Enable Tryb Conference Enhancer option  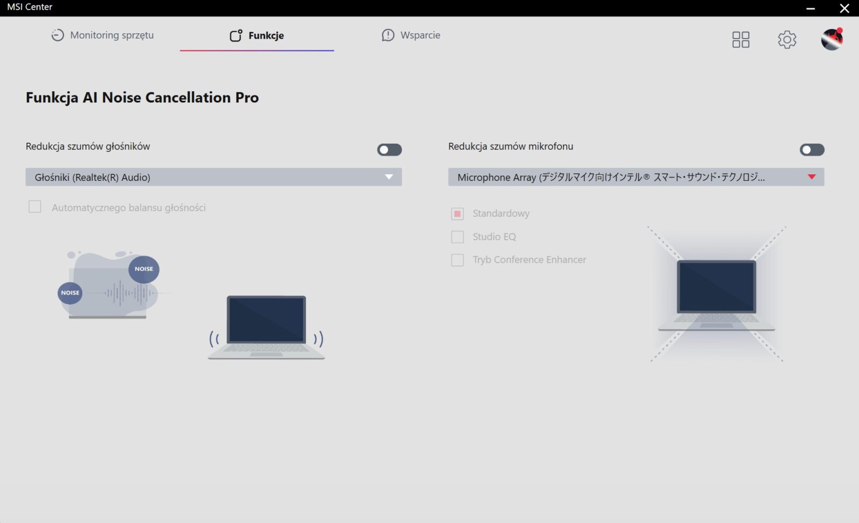point(457,260)
